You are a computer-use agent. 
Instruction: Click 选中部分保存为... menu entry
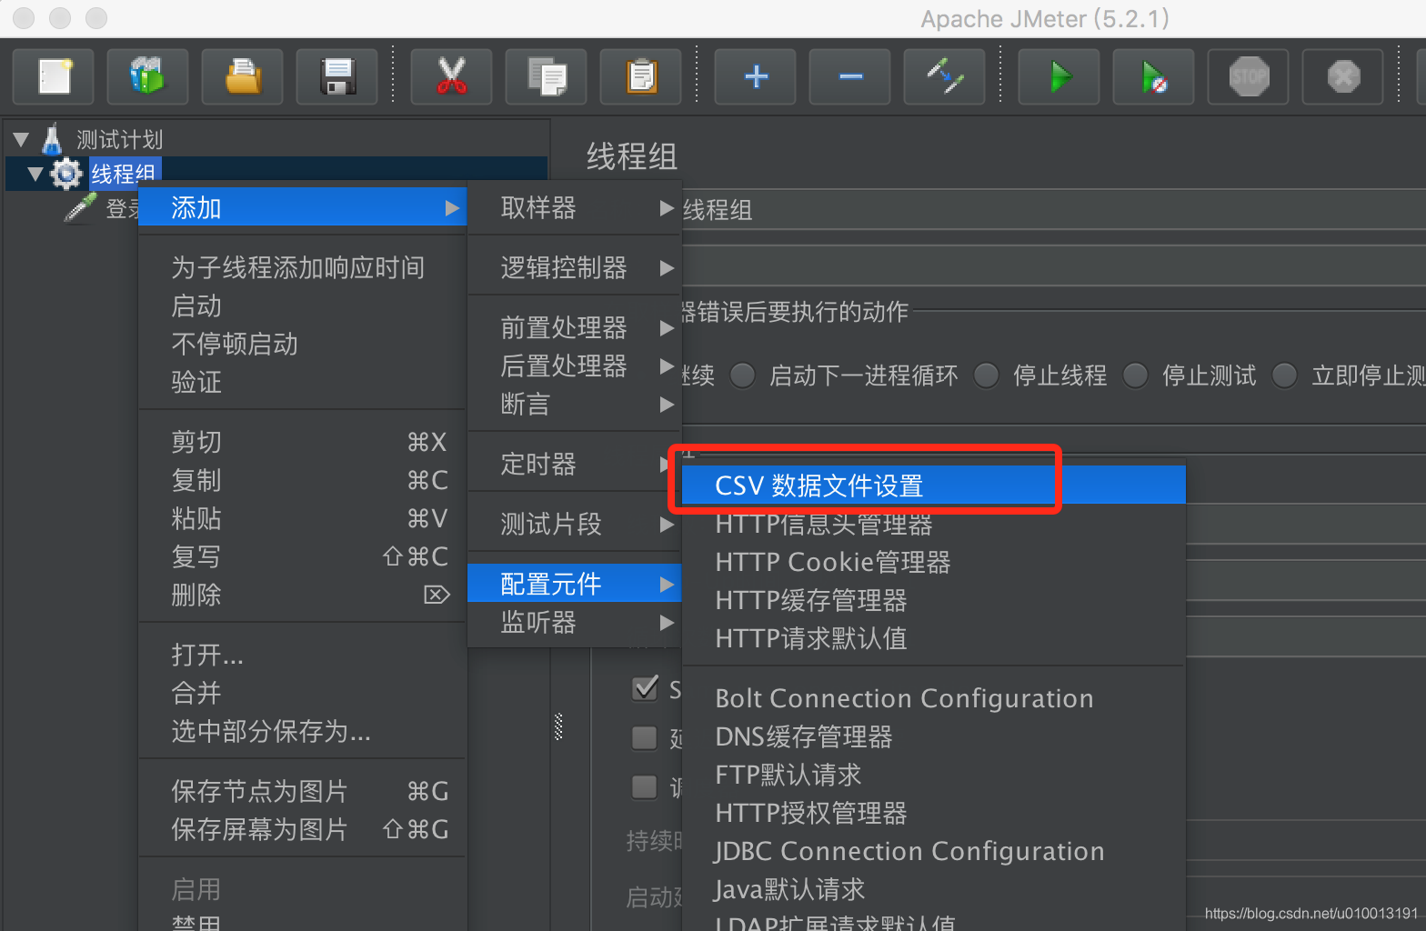[303, 731]
